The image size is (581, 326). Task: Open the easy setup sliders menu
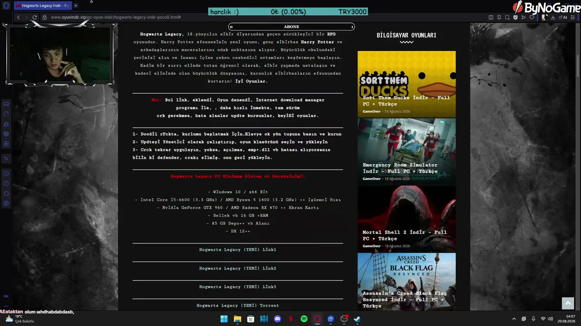(574, 17)
